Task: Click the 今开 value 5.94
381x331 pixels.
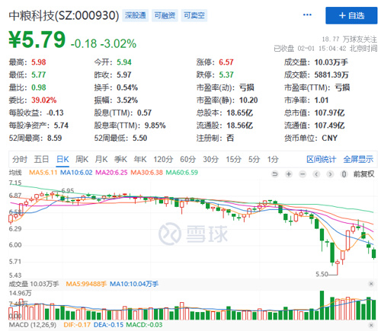Action: tap(124, 62)
